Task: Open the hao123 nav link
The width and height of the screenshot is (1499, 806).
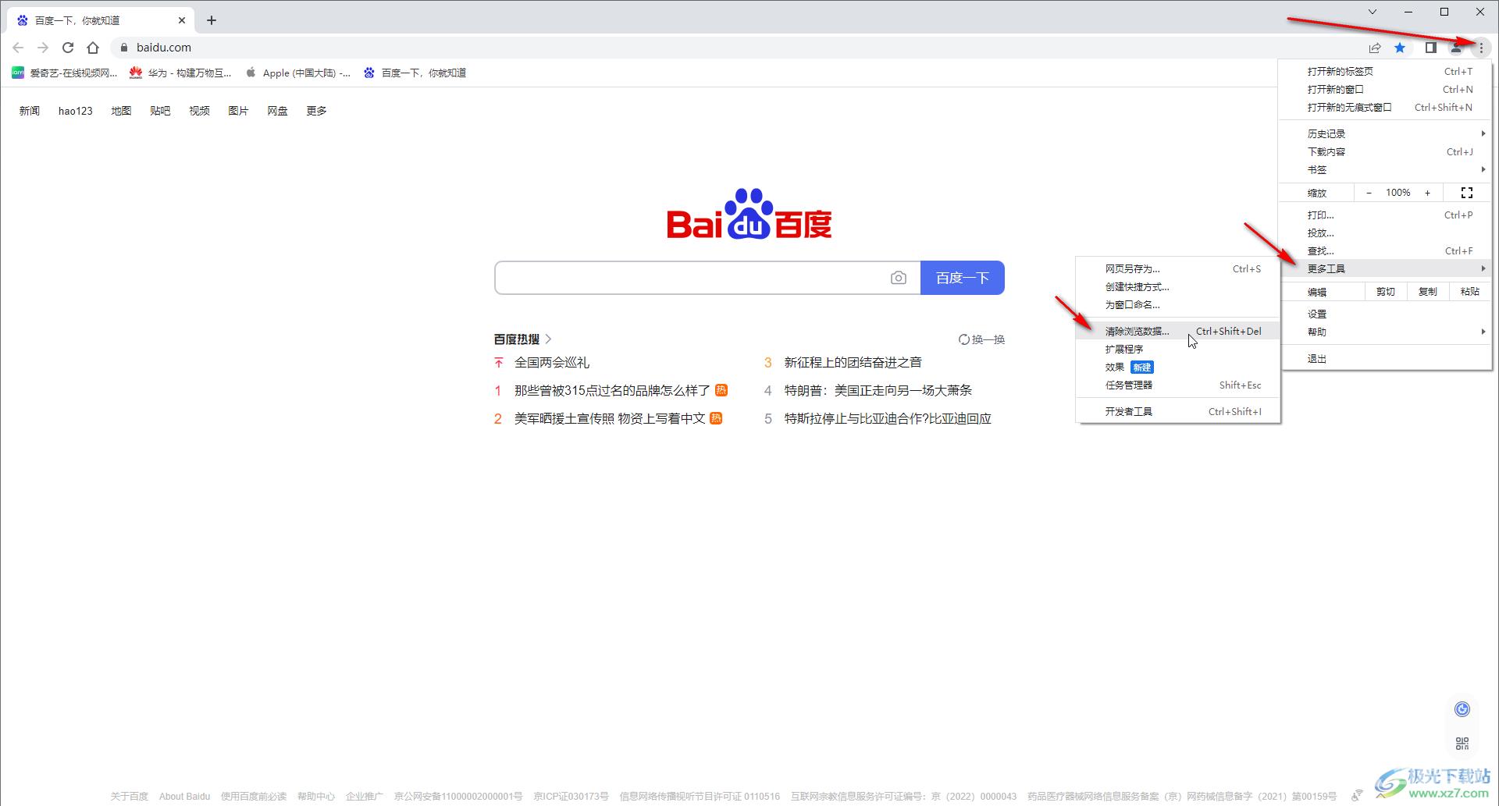Action: tap(76, 111)
